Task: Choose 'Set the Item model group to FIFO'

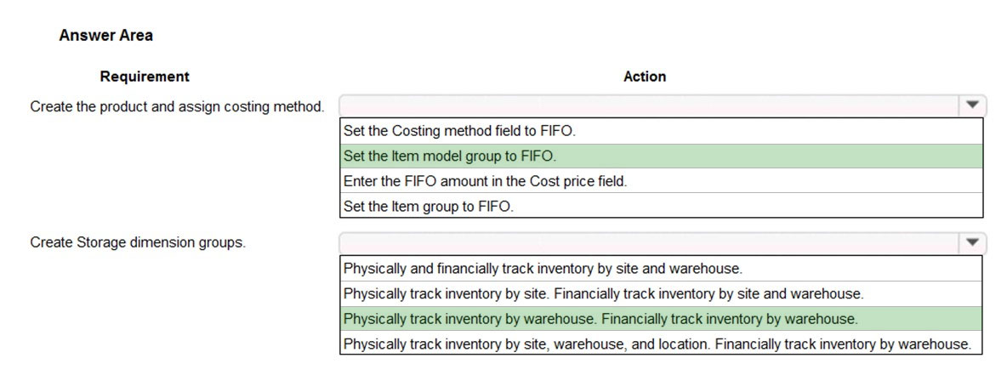Action: coord(662,156)
